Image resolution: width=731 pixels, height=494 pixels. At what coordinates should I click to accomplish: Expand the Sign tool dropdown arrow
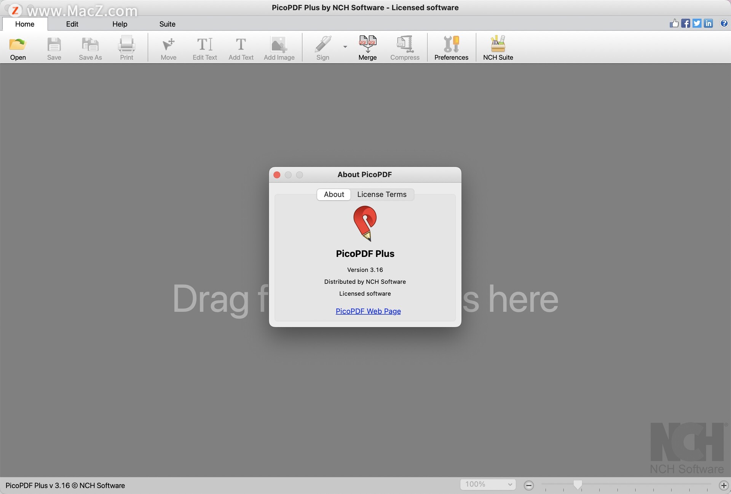click(x=345, y=47)
